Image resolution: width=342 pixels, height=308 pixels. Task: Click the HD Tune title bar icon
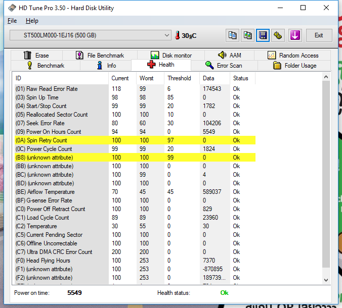click(x=12, y=8)
